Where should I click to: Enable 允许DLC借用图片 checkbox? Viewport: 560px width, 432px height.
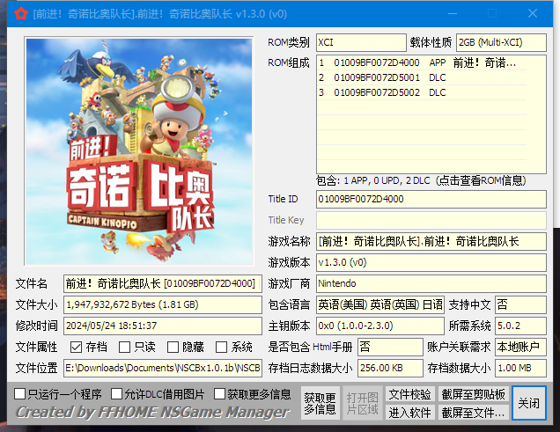(x=116, y=394)
